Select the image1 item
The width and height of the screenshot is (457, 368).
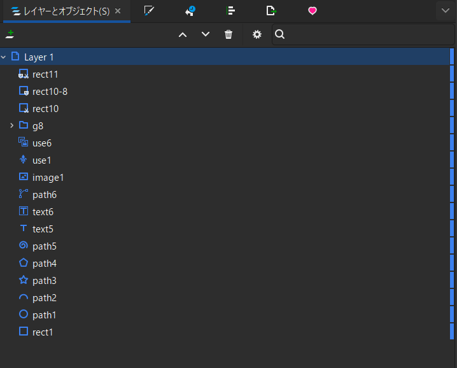(48, 178)
